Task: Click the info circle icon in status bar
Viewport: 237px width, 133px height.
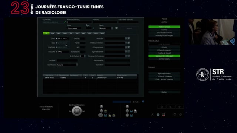Action: pyautogui.click(x=180, y=115)
